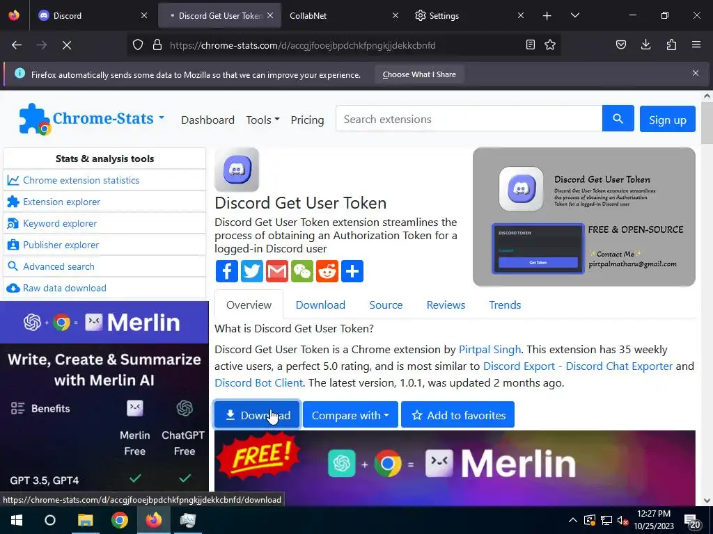
Task: Stop loading the page with X button
Action: (67, 45)
